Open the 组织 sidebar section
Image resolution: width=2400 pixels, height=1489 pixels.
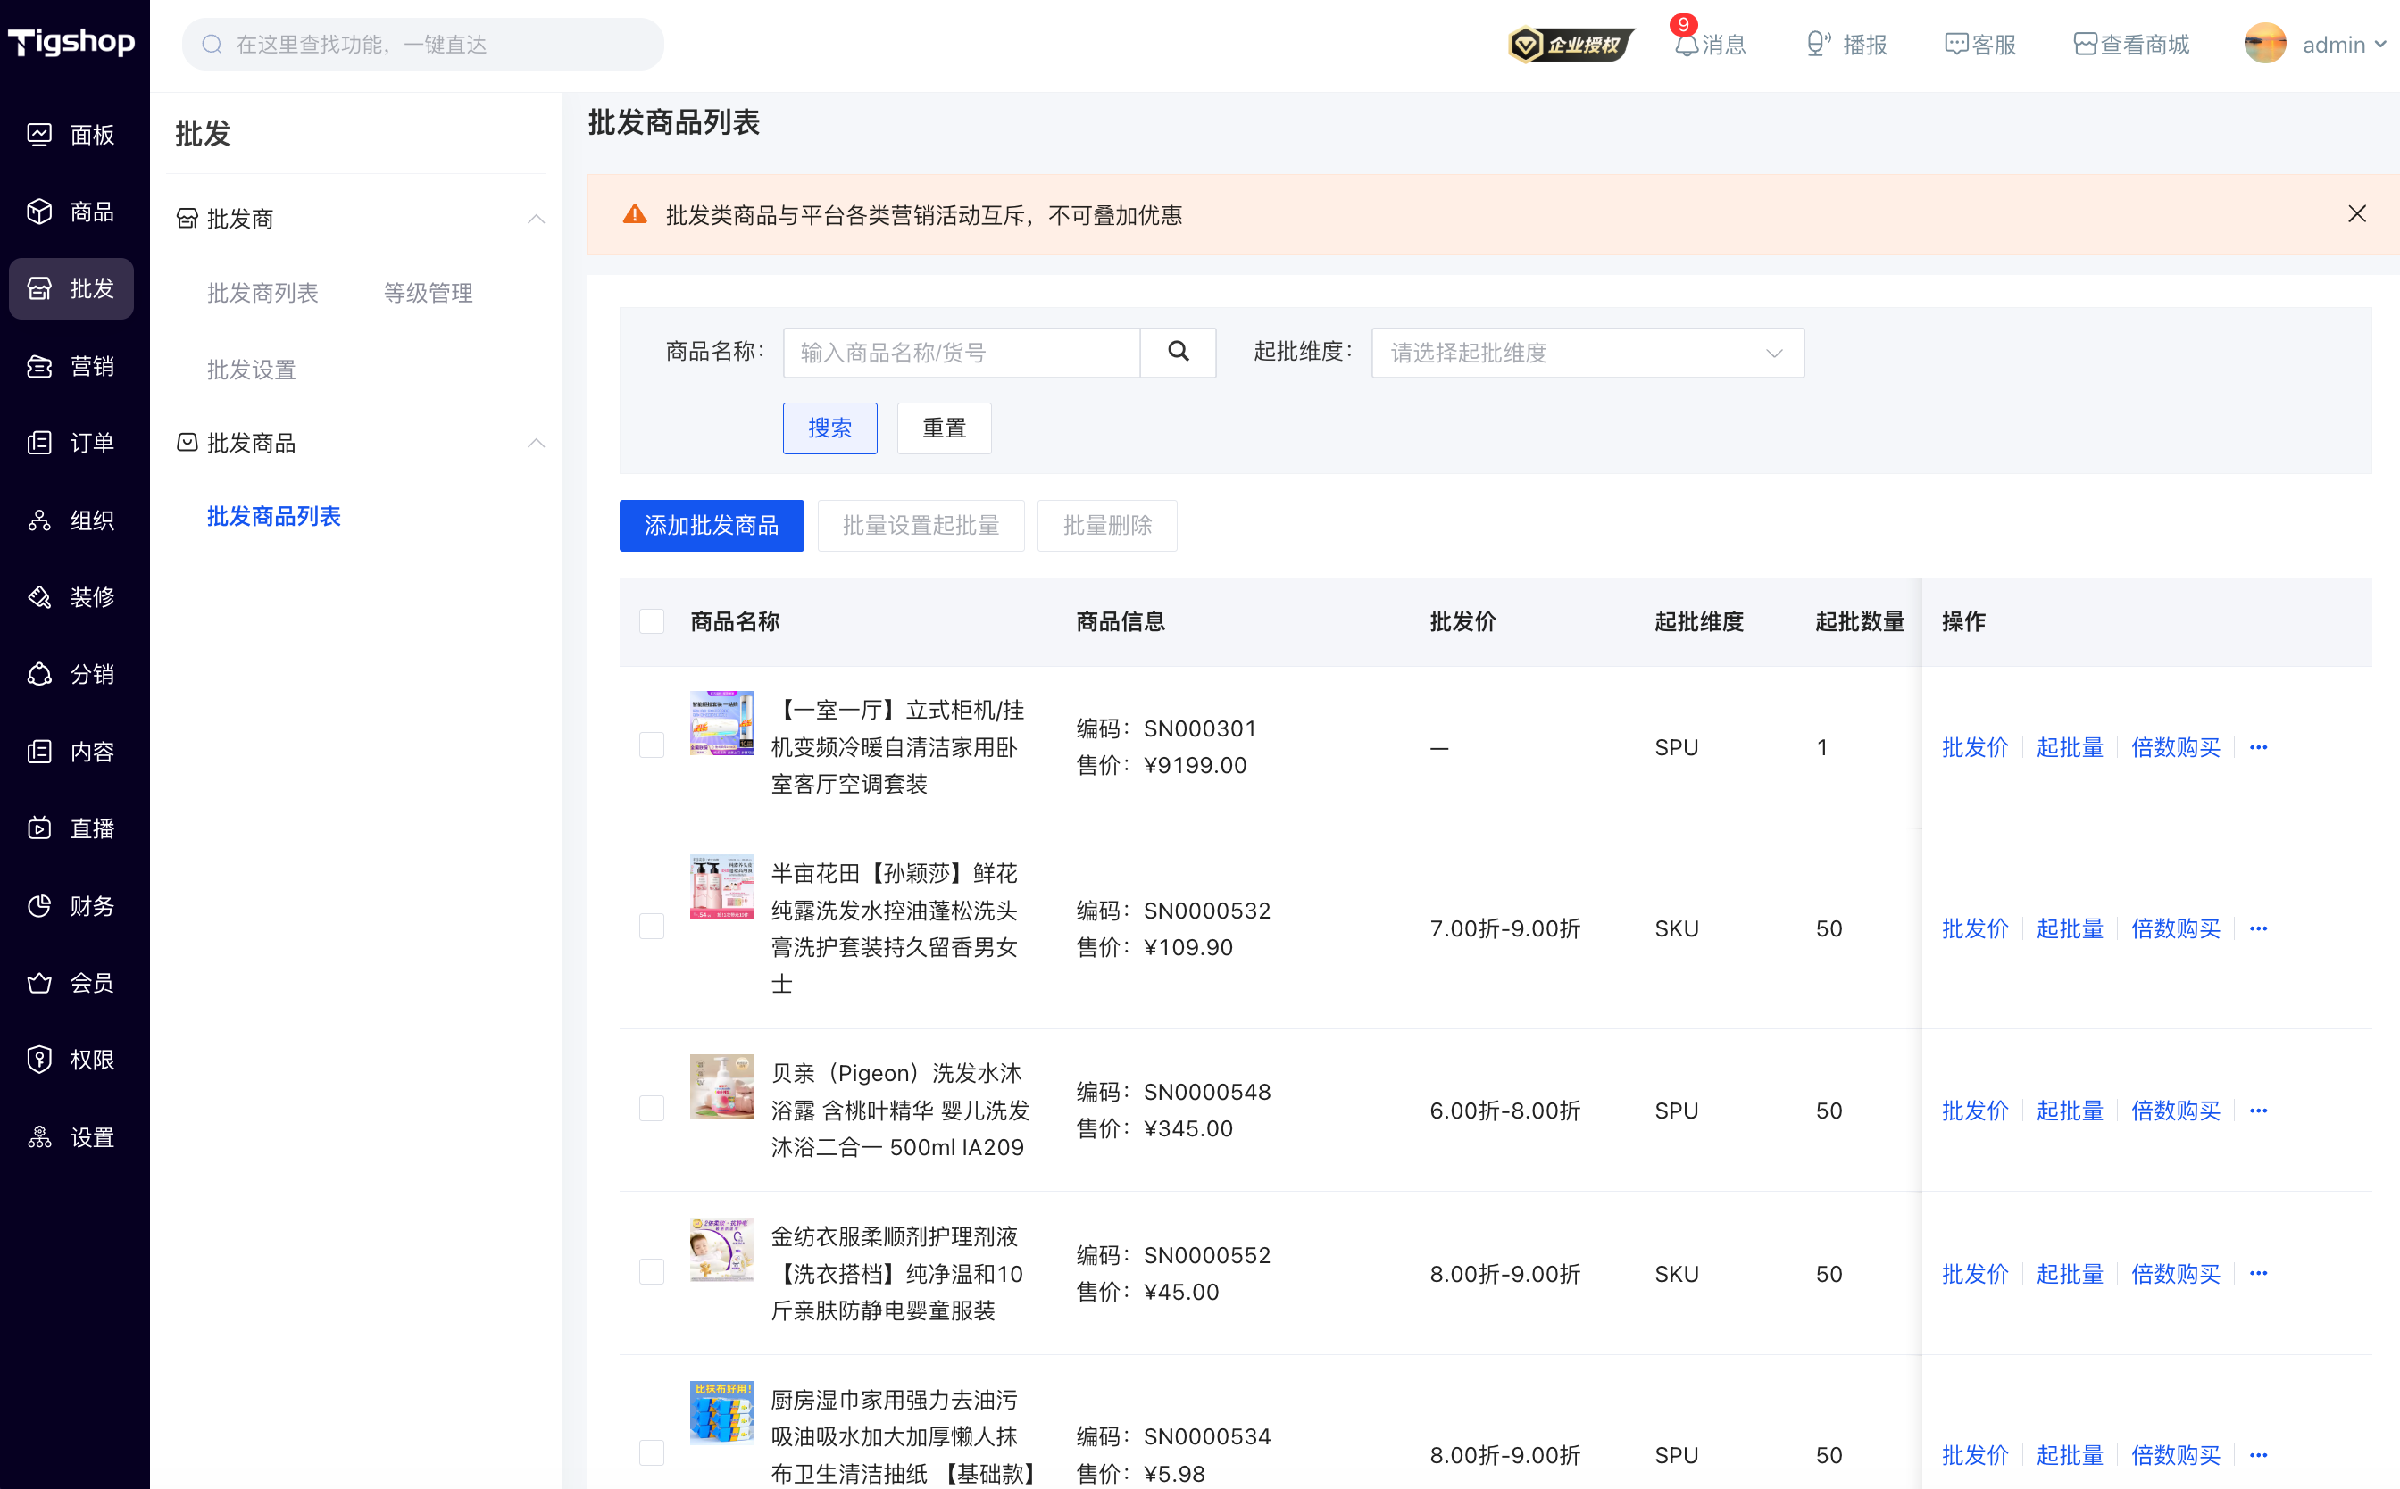click(x=71, y=520)
